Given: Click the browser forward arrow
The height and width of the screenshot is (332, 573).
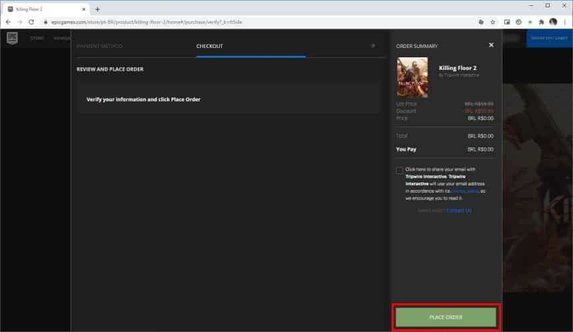Looking at the screenshot, I should [20, 22].
